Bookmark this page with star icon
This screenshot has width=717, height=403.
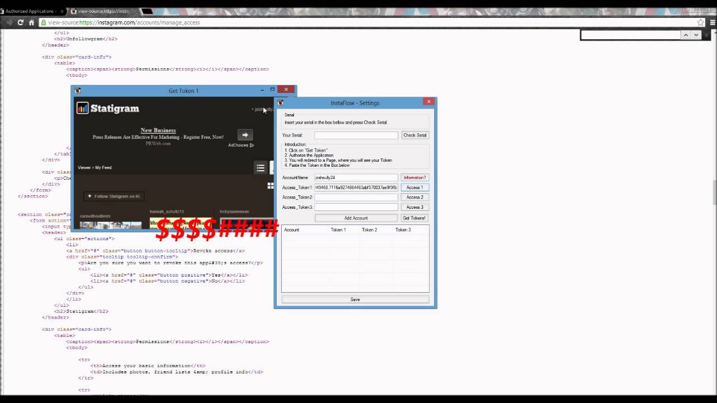tap(701, 22)
